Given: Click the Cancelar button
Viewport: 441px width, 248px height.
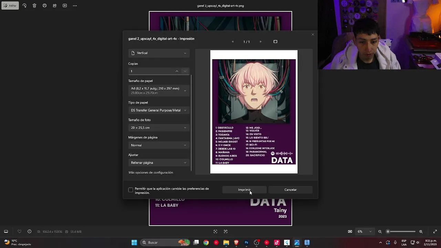Looking at the screenshot, I should point(290,190).
